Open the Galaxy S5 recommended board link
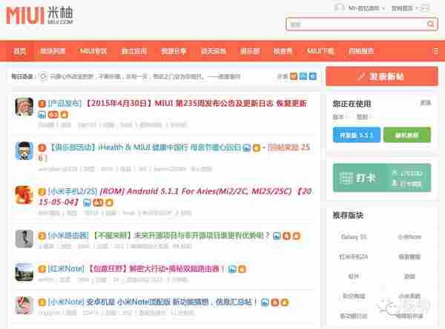445x329 pixels. tap(353, 236)
